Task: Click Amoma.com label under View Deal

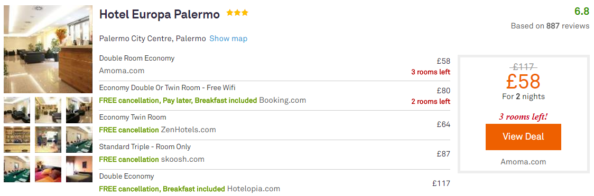Action: pyautogui.click(x=523, y=162)
